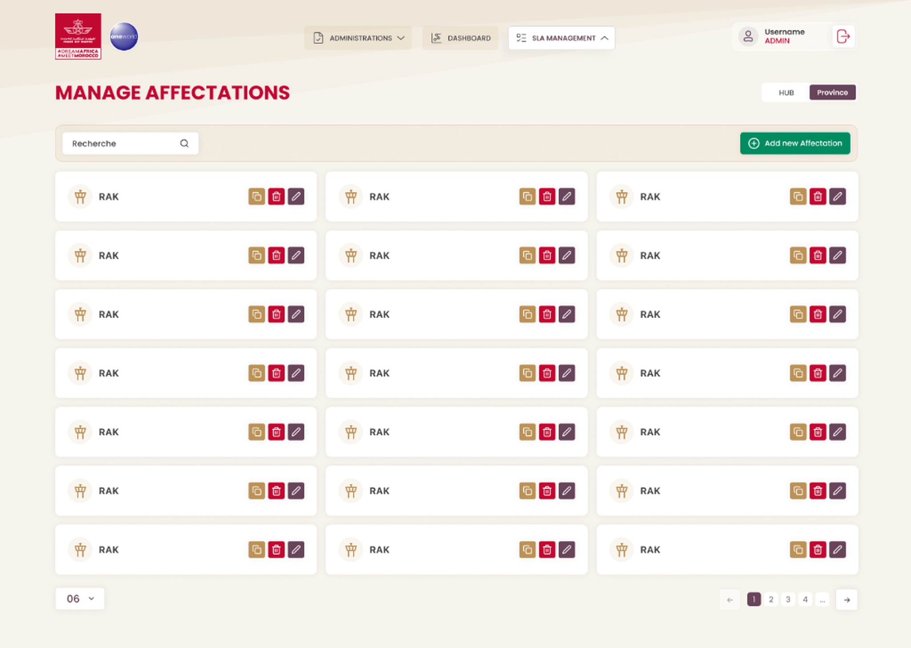Click the Manage Affectations heading

(x=173, y=93)
